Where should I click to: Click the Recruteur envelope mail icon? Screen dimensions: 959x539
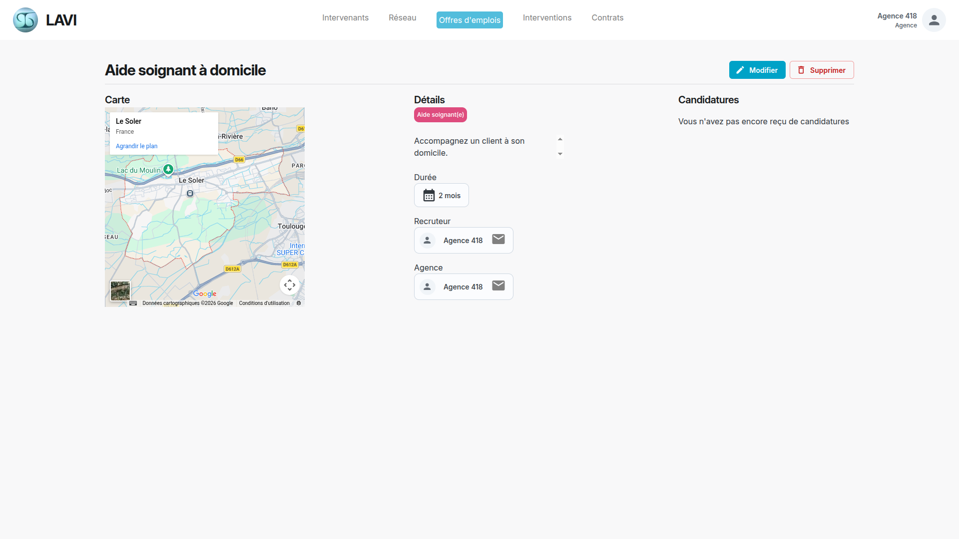(x=498, y=240)
